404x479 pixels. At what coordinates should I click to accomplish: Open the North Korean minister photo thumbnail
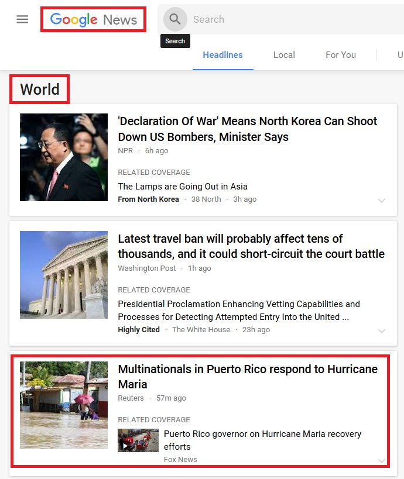pyautogui.click(x=64, y=157)
